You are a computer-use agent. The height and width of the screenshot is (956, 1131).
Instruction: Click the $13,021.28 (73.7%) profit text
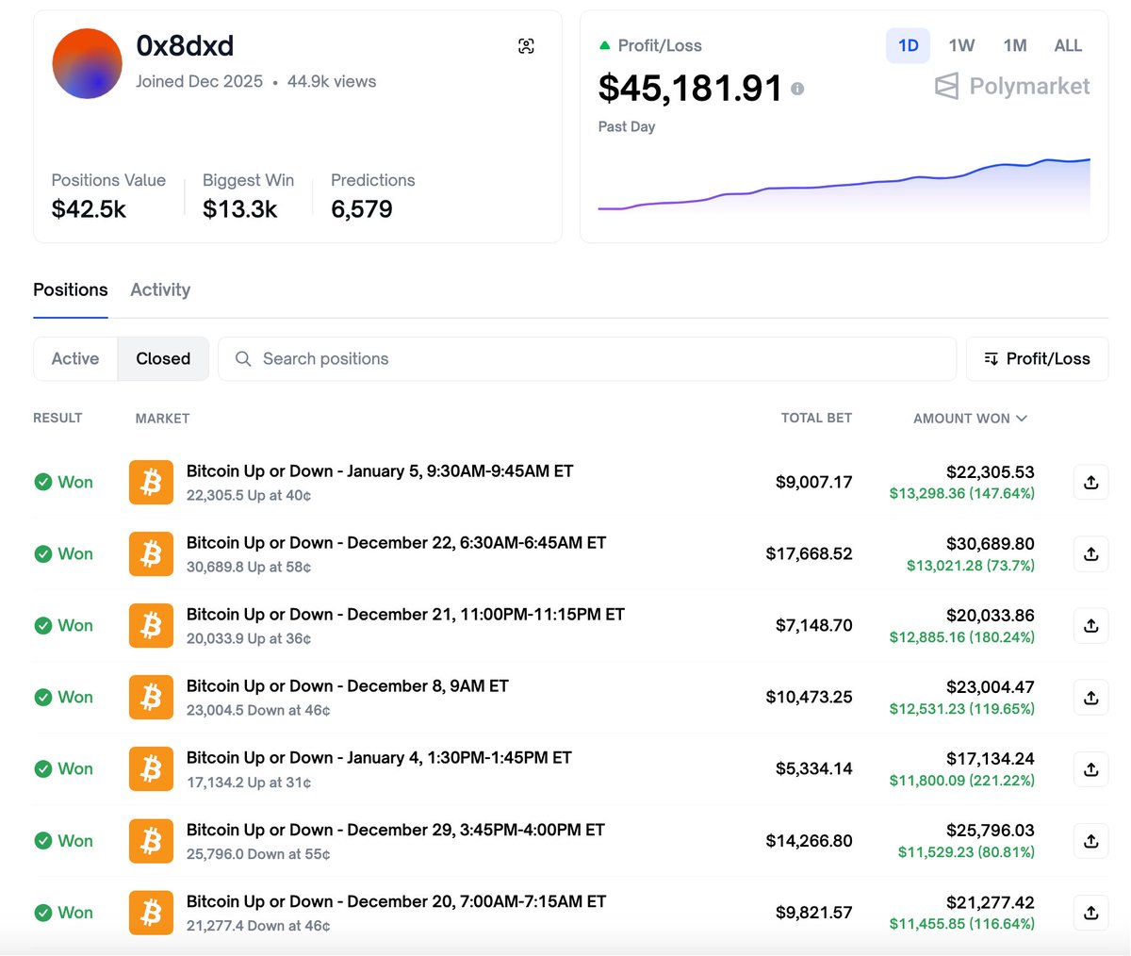[x=971, y=566]
